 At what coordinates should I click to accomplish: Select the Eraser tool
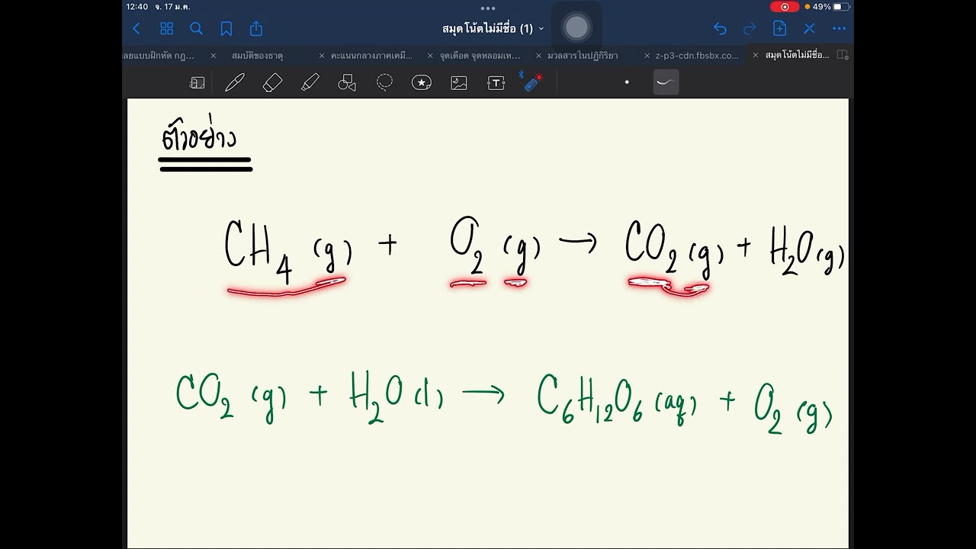pyautogui.click(x=272, y=83)
